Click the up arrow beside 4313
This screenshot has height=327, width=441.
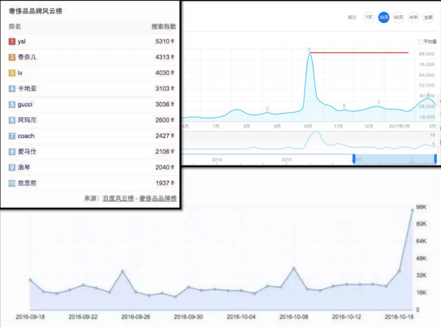[x=173, y=57]
